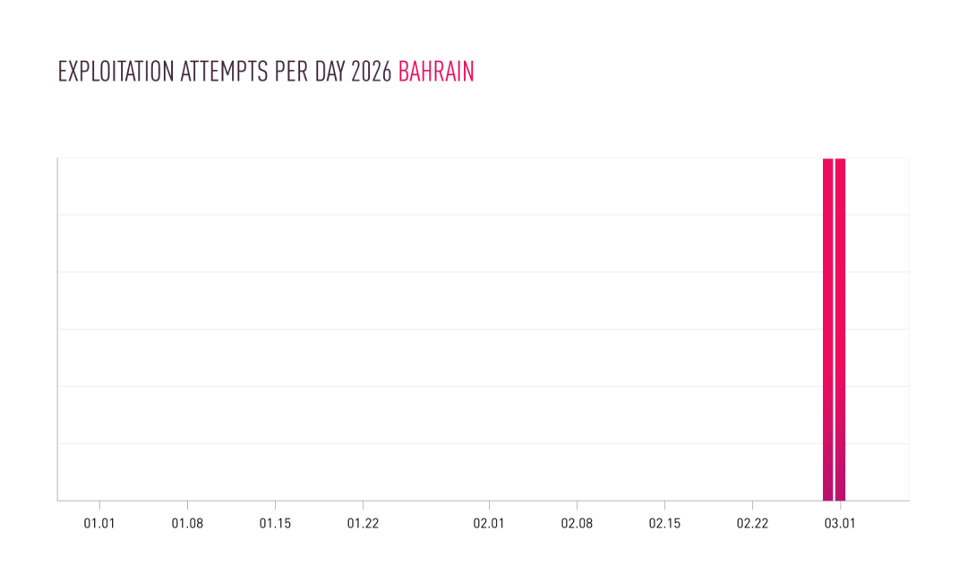Select the pink BAHRAIN country label

tap(436, 73)
